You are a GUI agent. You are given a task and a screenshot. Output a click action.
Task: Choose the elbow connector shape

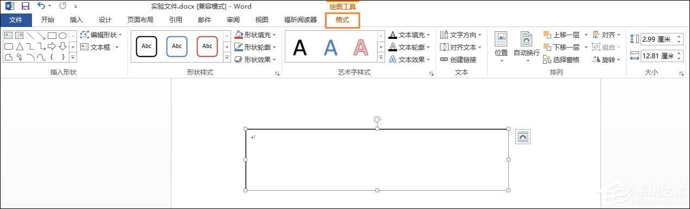point(30,46)
